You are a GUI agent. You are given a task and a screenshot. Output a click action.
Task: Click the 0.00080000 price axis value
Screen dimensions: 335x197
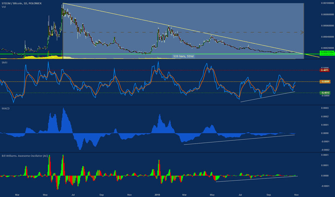click(327, 14)
